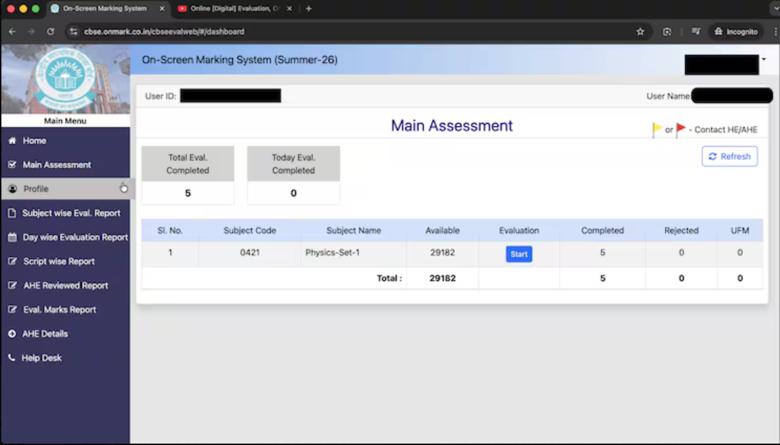Click the Evaluation column header
The image size is (780, 445).
coord(519,231)
